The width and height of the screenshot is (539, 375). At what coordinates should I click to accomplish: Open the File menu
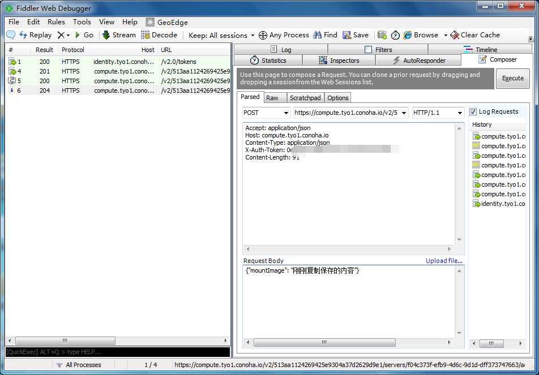tap(14, 22)
